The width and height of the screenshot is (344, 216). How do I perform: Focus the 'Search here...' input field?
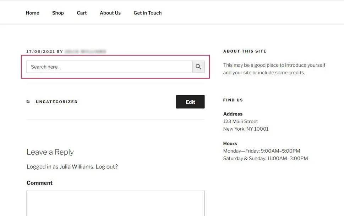[x=109, y=67]
